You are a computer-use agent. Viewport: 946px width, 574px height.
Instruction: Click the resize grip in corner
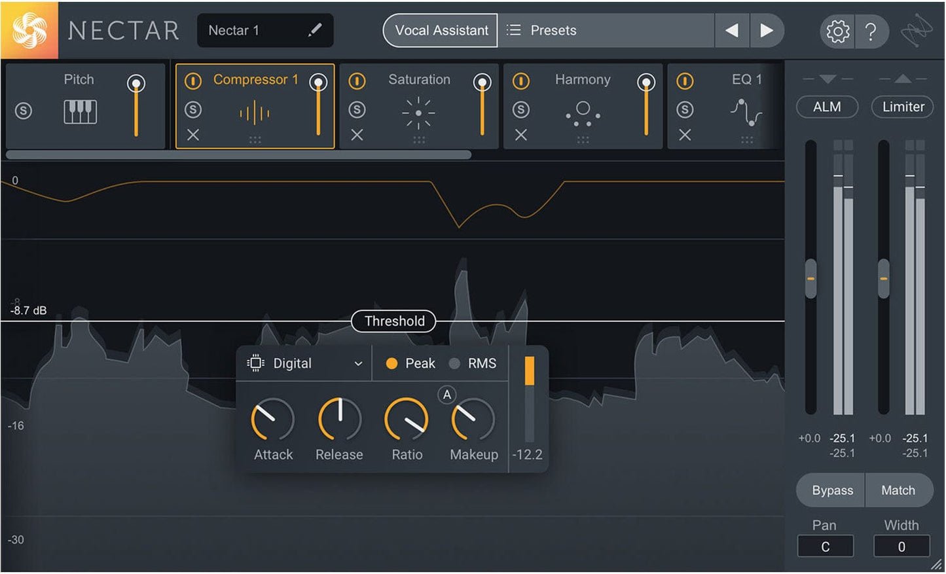click(x=936, y=565)
